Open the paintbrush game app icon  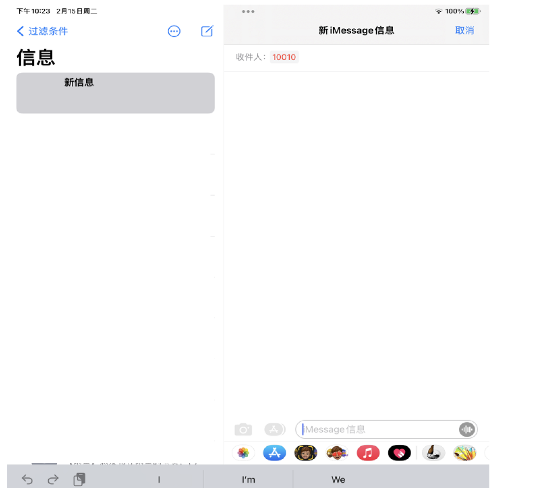[433, 453]
